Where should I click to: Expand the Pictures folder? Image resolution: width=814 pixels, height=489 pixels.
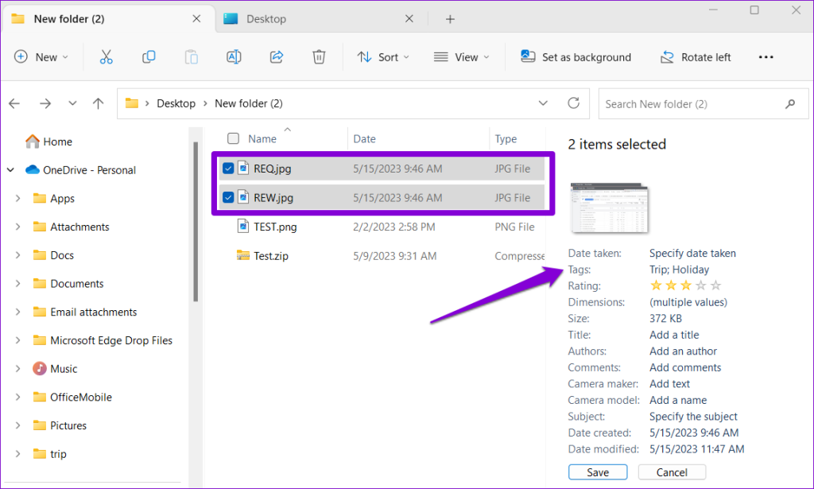18,425
